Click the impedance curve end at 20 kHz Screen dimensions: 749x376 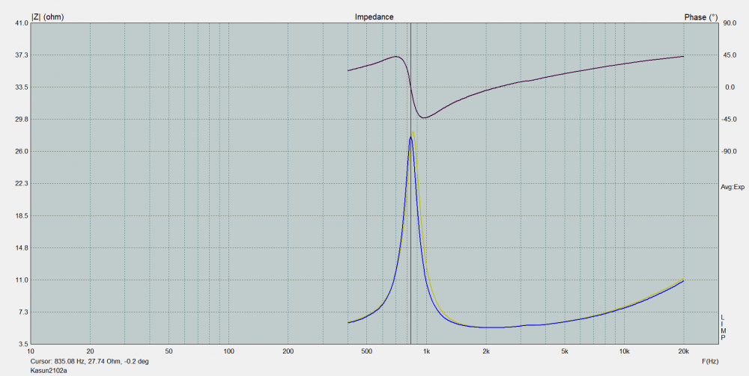pyautogui.click(x=682, y=280)
